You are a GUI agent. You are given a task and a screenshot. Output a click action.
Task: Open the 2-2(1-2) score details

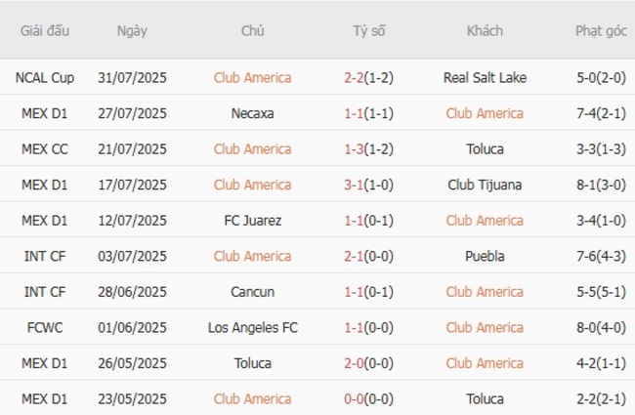click(x=369, y=77)
